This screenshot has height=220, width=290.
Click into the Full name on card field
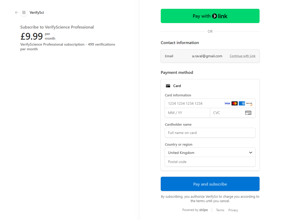pos(210,133)
